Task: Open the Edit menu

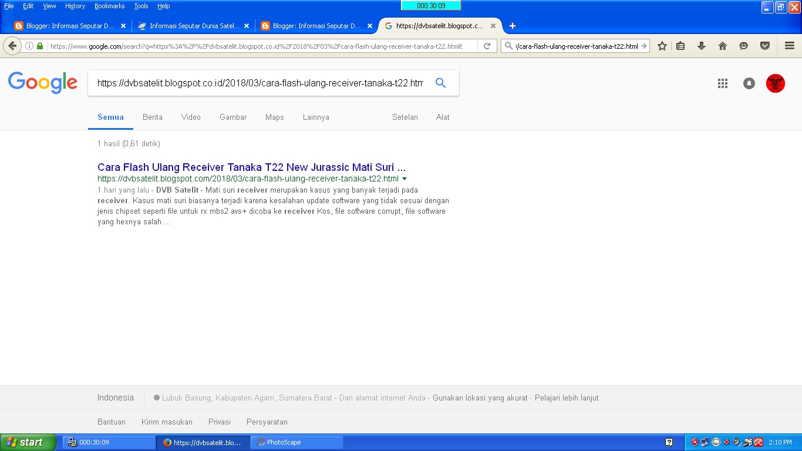Action: (x=28, y=6)
